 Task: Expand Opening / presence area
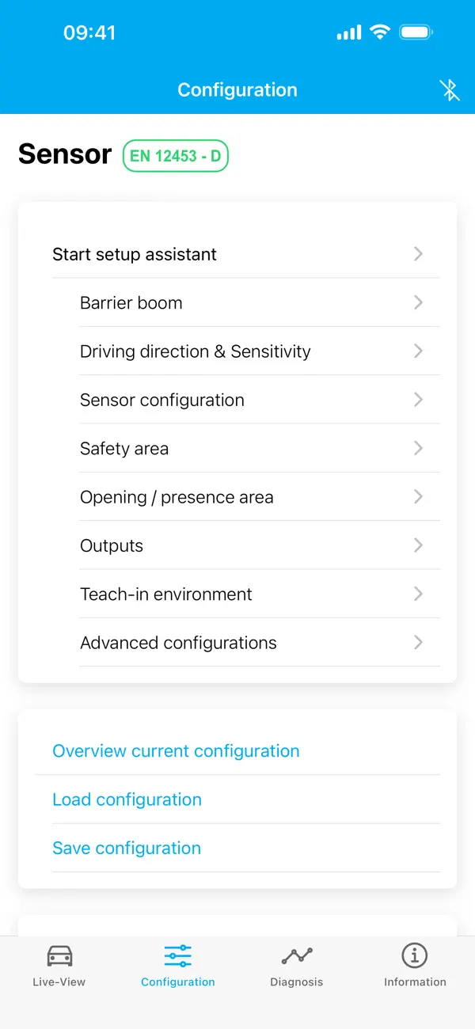point(418,496)
